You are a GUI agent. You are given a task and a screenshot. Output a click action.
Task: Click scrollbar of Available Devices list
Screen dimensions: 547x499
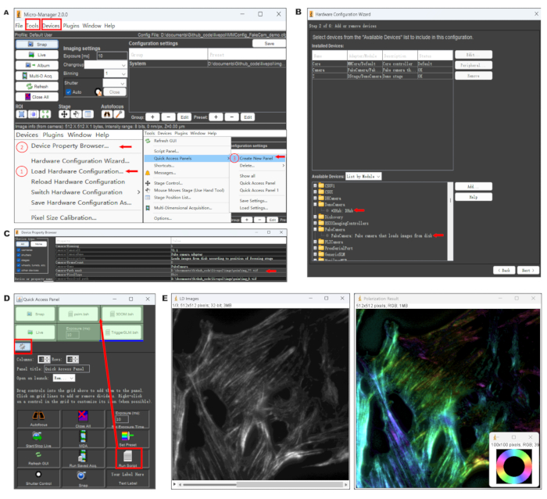tap(450, 221)
